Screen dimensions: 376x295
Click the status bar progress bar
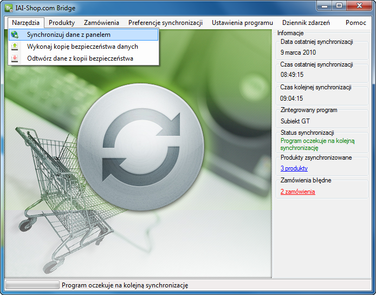click(x=33, y=285)
